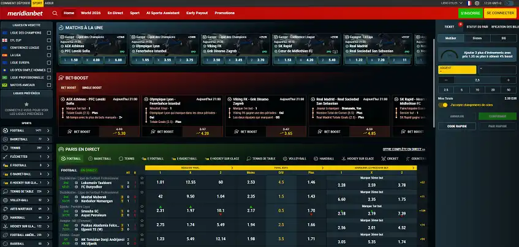Expand the Résultat Final market arrow
The image size is (519, 247).
coord(232,168)
